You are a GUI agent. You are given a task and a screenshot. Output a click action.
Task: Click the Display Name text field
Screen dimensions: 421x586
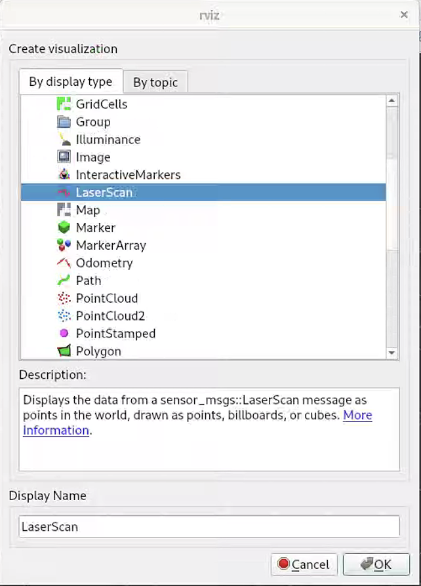(209, 526)
